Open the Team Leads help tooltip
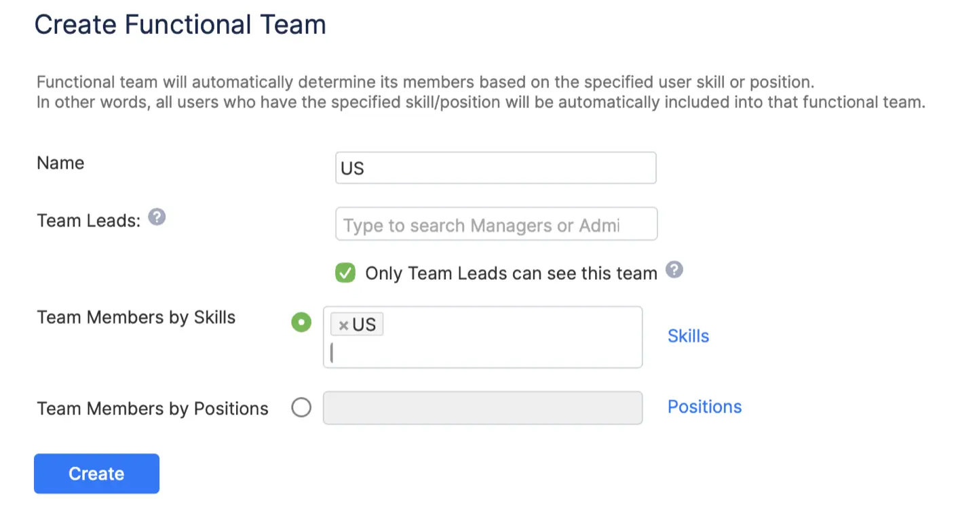The image size is (977, 515). click(x=157, y=217)
